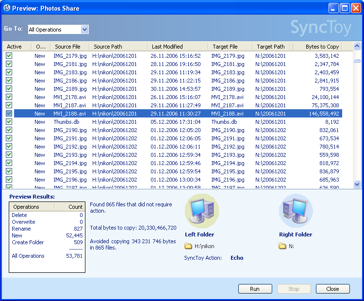Screen dimensions: 364x301
Task: Click the Run button
Action: tap(255, 289)
